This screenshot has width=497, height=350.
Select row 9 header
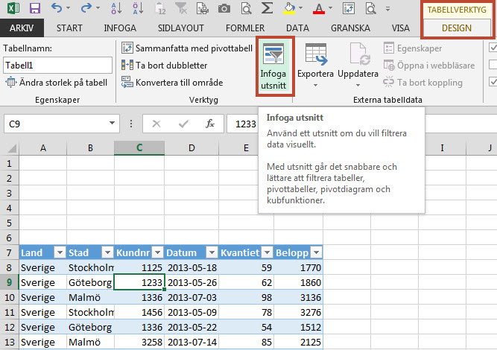[9, 282]
